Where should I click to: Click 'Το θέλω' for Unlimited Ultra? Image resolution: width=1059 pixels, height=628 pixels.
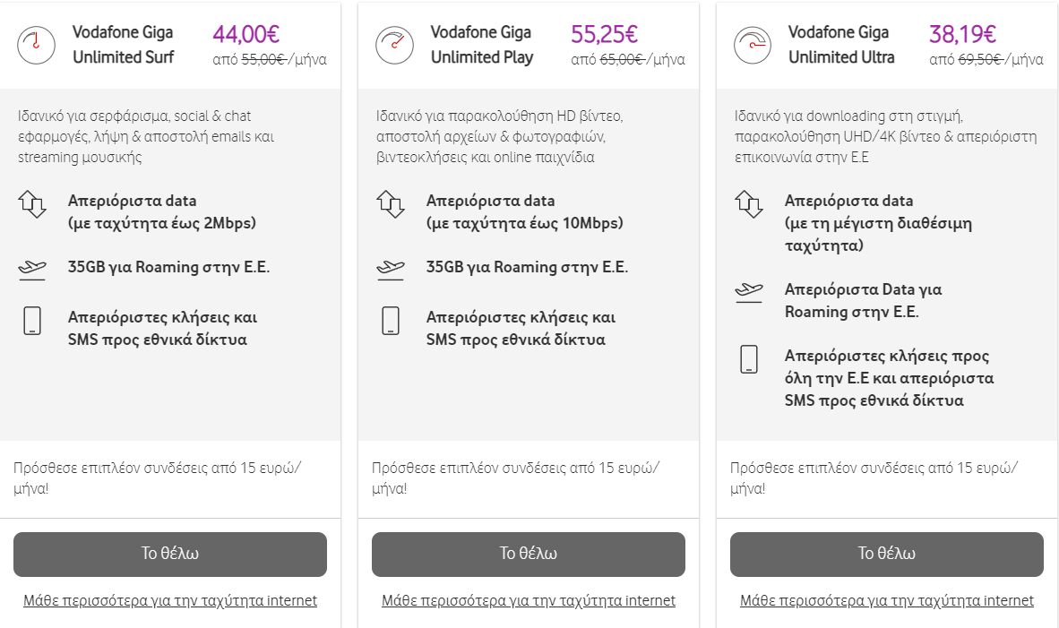coord(887,555)
